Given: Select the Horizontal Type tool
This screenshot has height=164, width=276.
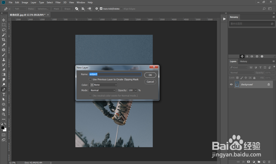Looking at the screenshot, I should click(4, 94).
